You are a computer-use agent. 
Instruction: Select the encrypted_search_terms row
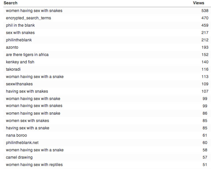107,18
